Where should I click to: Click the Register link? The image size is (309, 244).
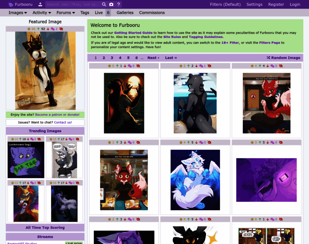(276, 4)
